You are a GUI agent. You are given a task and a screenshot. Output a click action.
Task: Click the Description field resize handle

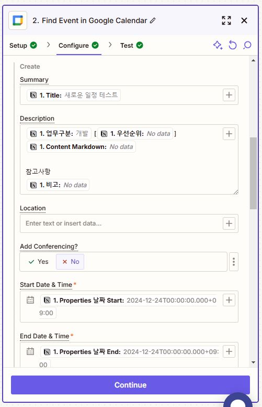tap(236, 192)
